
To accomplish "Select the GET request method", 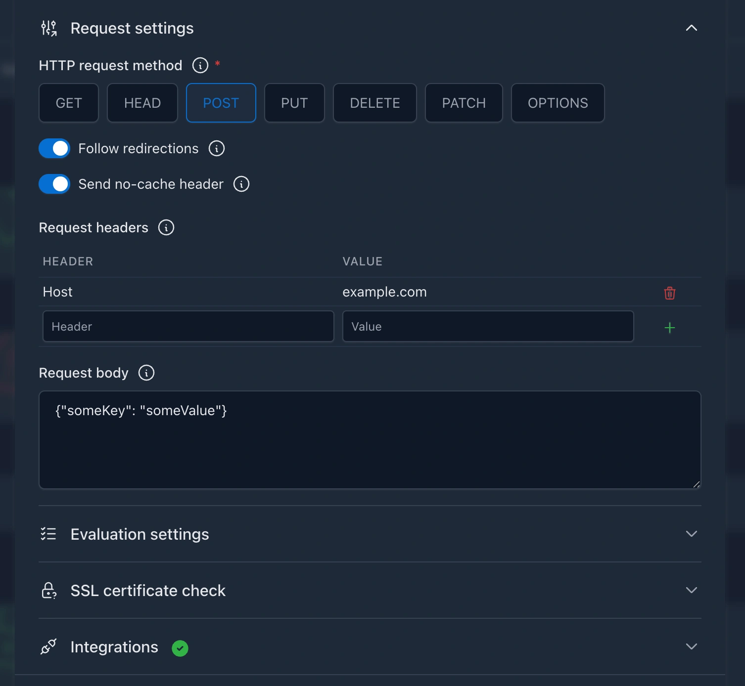I will click(x=69, y=103).
